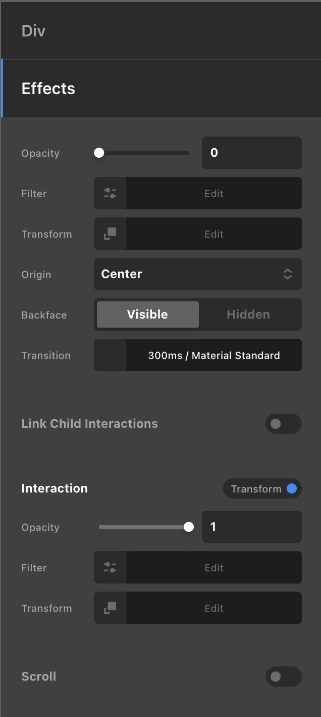
Task: Enable the Scroll toggle
Action: coord(283,677)
